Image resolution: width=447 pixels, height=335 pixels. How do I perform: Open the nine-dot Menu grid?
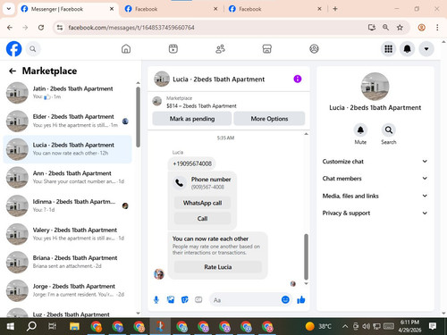[x=388, y=49]
